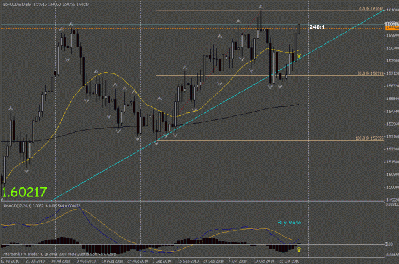399x264 pixels.
Task: Click the 24 Sep 2010 date label
Action: pos(213,261)
